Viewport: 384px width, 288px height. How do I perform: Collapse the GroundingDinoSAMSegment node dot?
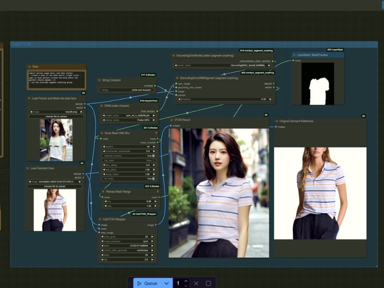[177, 78]
